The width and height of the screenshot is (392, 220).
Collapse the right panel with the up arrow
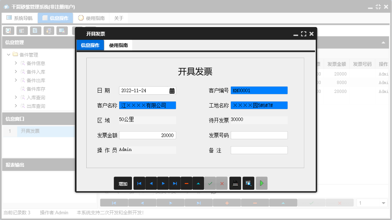[x=384, y=42]
